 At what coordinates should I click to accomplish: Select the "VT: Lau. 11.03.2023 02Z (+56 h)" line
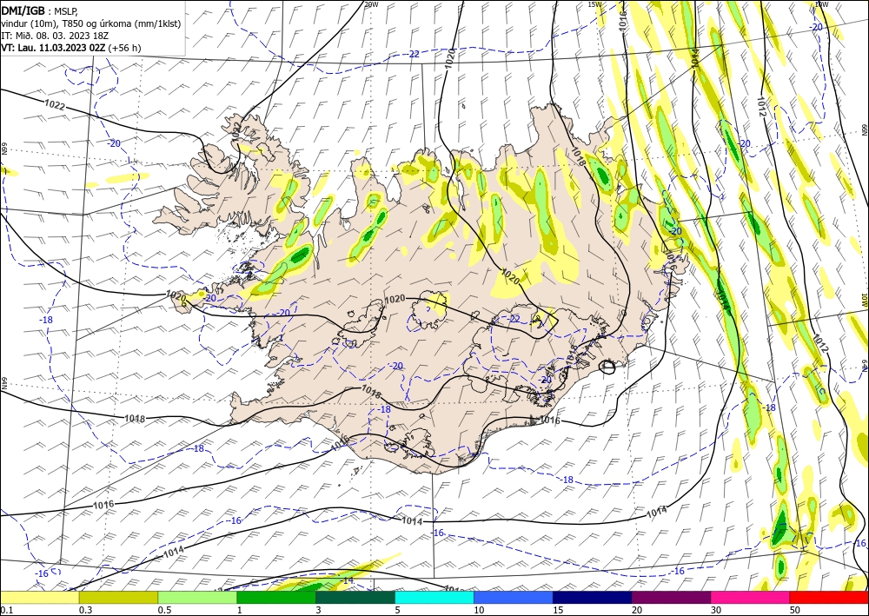pyautogui.click(x=71, y=48)
